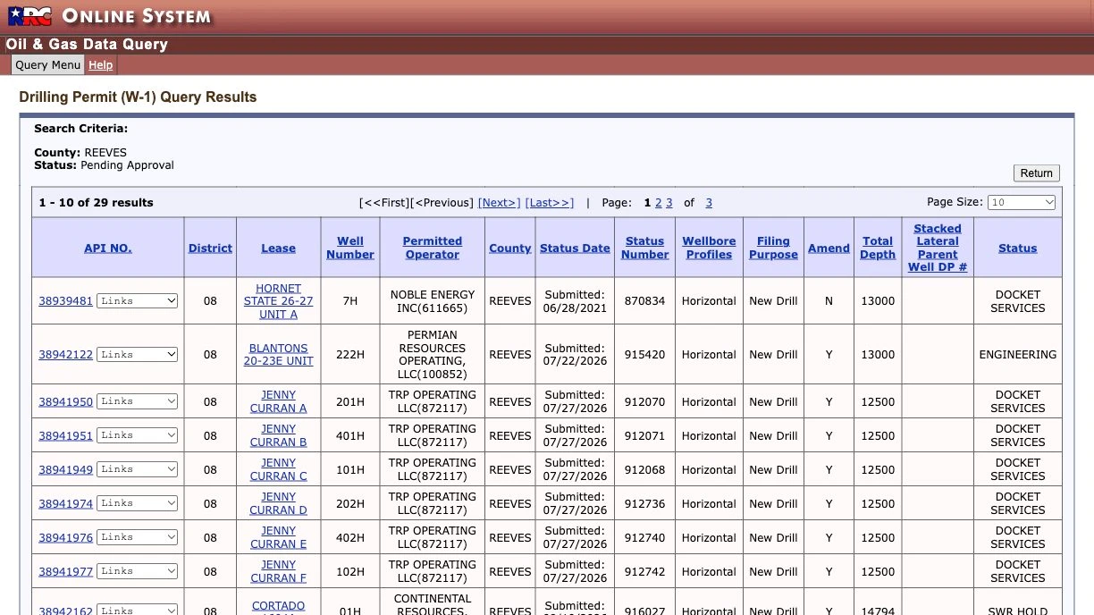The width and height of the screenshot is (1094, 615).
Task: Select Submitted: 06/28/2021 date cell
Action: coord(576,301)
